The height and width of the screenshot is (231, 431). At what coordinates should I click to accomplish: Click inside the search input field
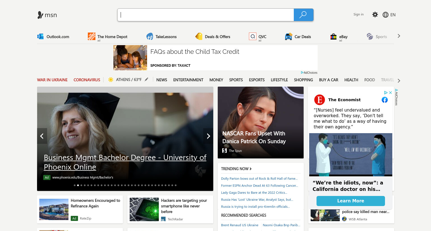click(206, 15)
